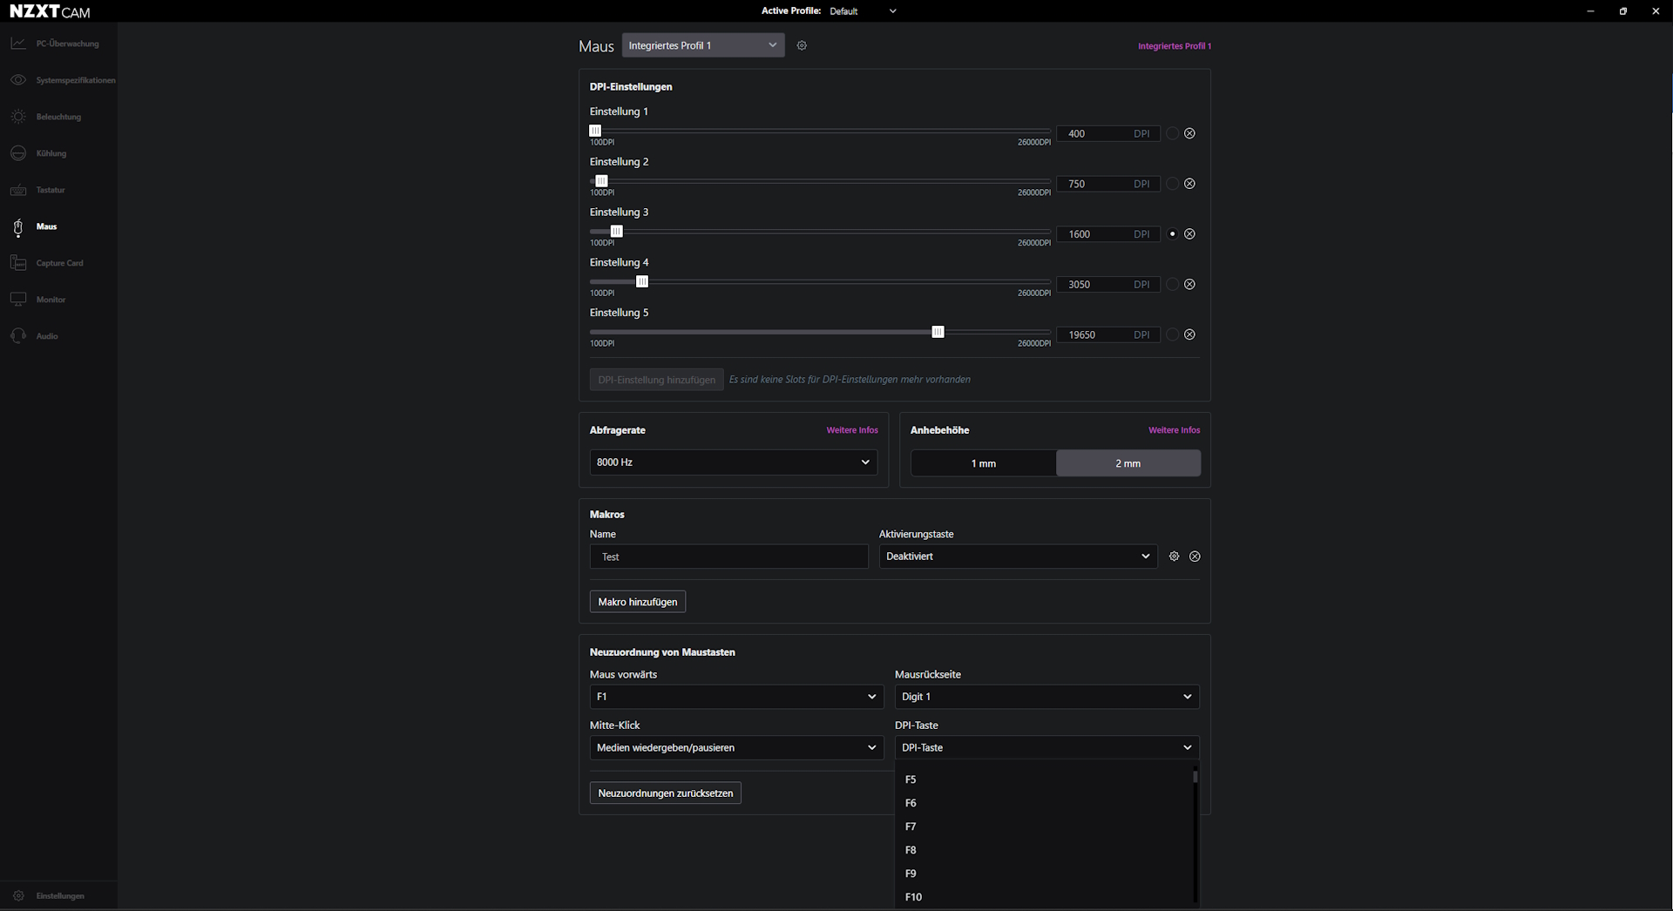Image resolution: width=1673 pixels, height=911 pixels.
Task: Open the Audio section in sidebar
Action: [46, 336]
